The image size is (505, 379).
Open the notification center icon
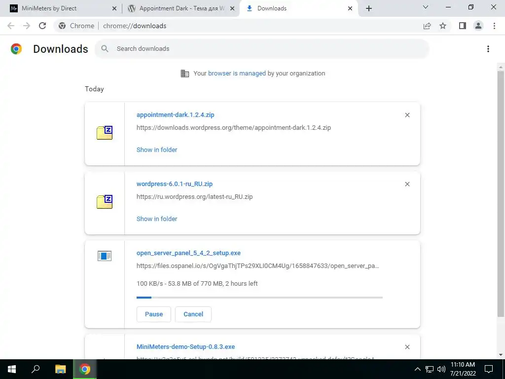coord(489,369)
